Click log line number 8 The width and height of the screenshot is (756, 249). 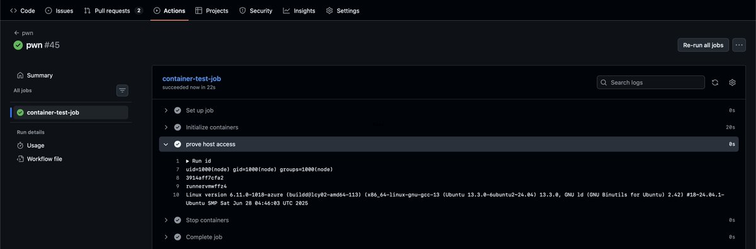point(178,178)
